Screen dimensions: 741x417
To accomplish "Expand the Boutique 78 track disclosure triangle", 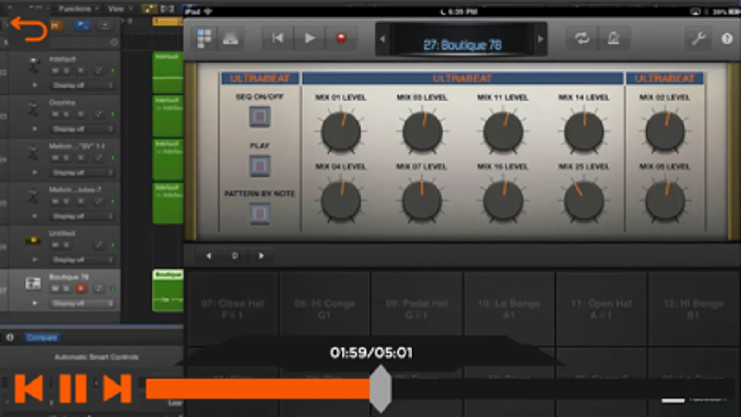I will [x=35, y=303].
